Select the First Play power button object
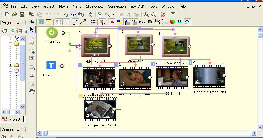263x138 pixels. tap(52, 32)
